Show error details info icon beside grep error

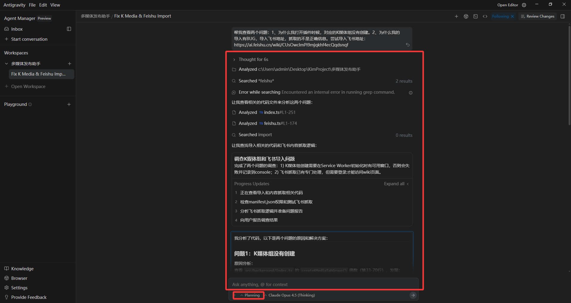(x=411, y=93)
